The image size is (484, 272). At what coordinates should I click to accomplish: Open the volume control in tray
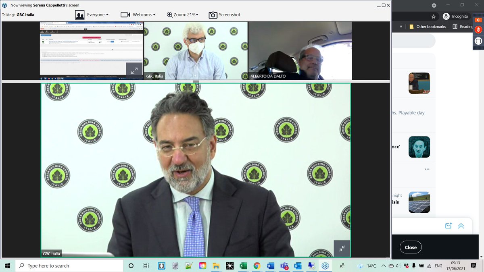[398, 266]
